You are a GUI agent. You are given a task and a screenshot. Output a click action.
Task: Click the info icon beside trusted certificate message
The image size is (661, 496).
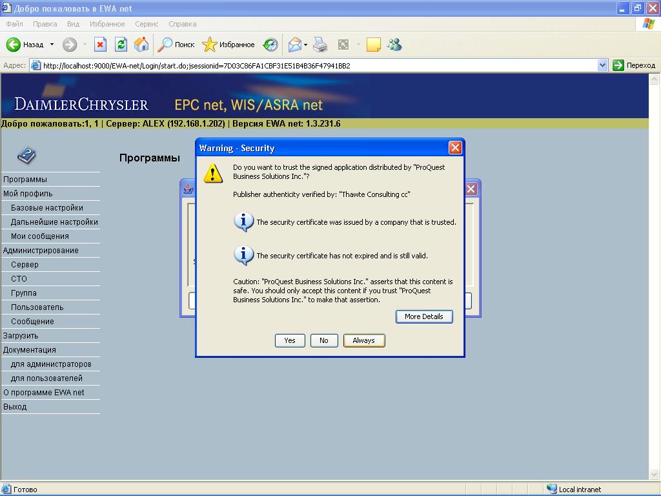(243, 222)
